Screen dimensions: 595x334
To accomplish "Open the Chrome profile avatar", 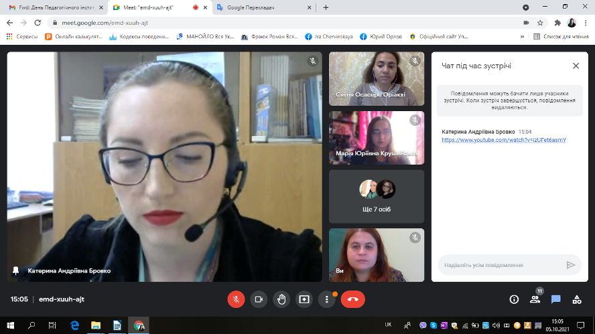I will tap(572, 23).
